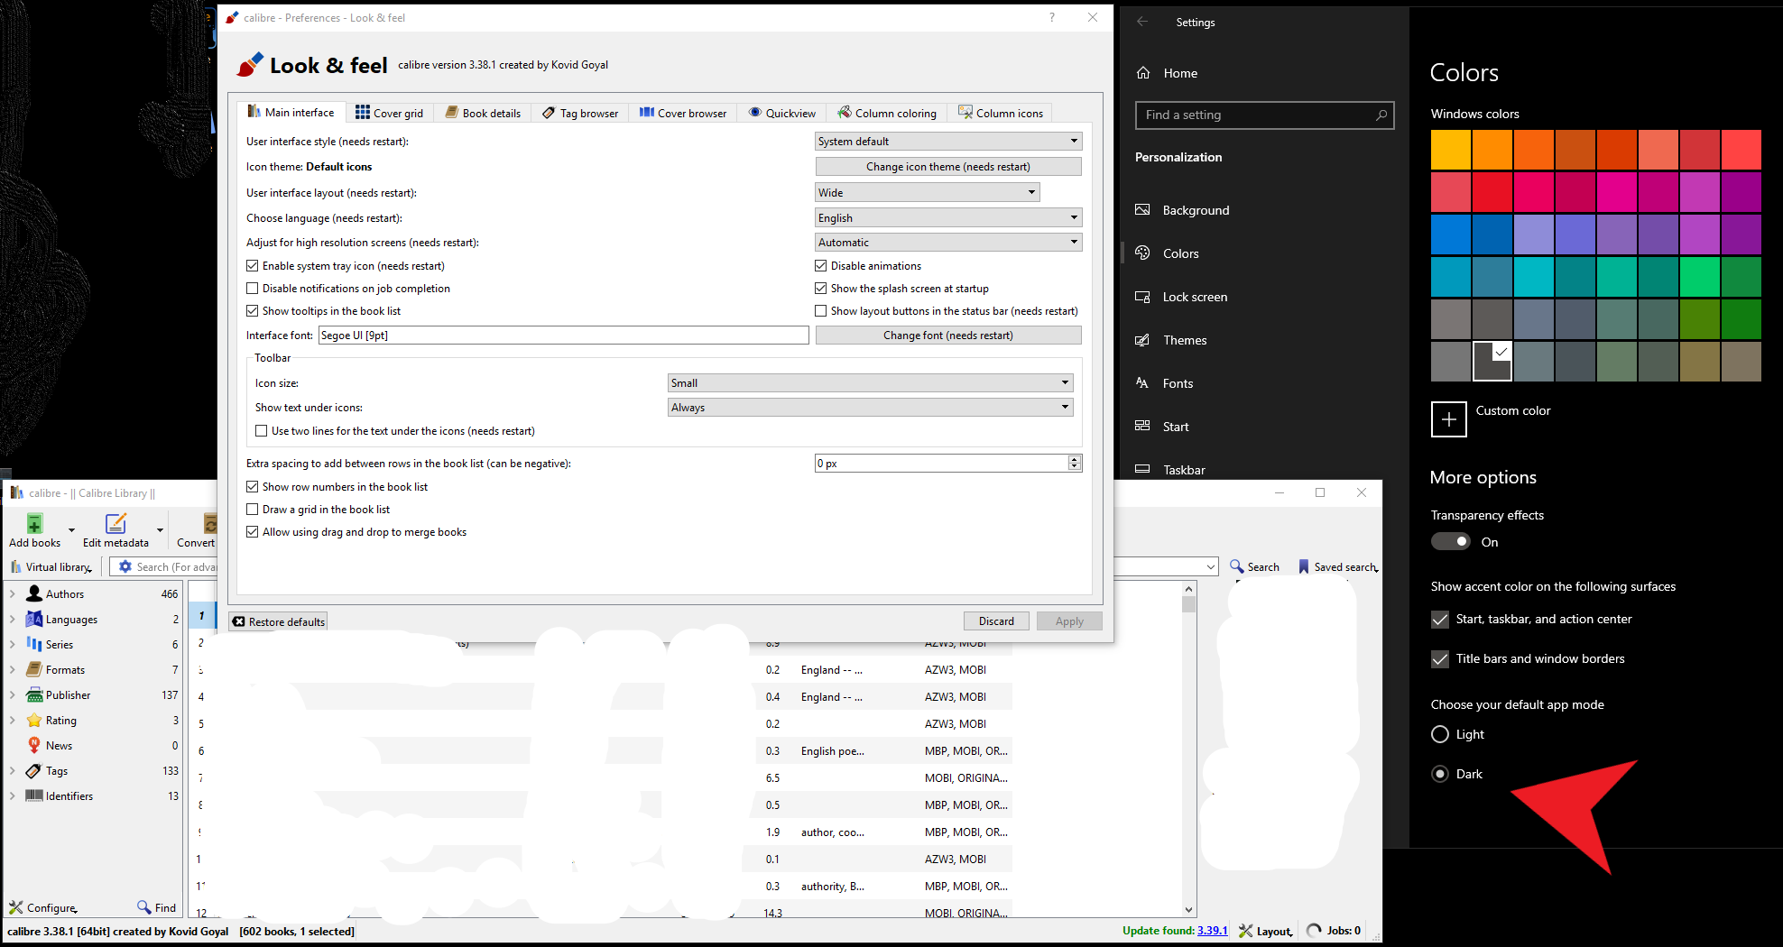This screenshot has width=1783, height=947.
Task: Pick the yellow-gold Windows color swatch
Action: click(x=1451, y=150)
